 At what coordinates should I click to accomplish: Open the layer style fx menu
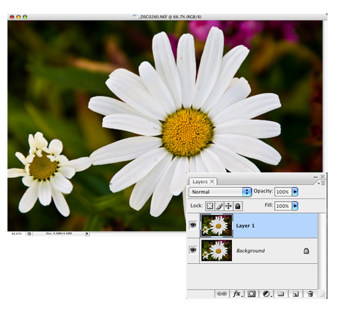(237, 294)
